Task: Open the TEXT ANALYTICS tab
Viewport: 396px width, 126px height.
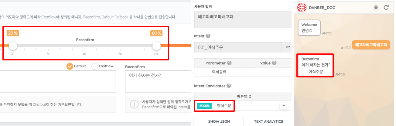Action: (268, 121)
